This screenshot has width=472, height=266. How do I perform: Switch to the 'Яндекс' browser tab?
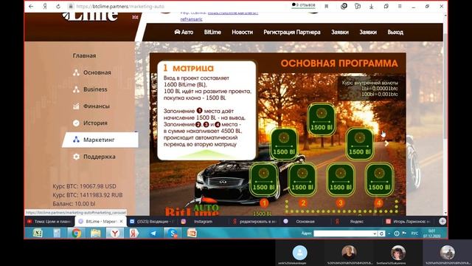click(356, 222)
